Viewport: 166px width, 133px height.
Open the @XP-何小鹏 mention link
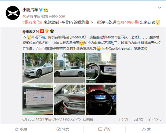point(128,22)
